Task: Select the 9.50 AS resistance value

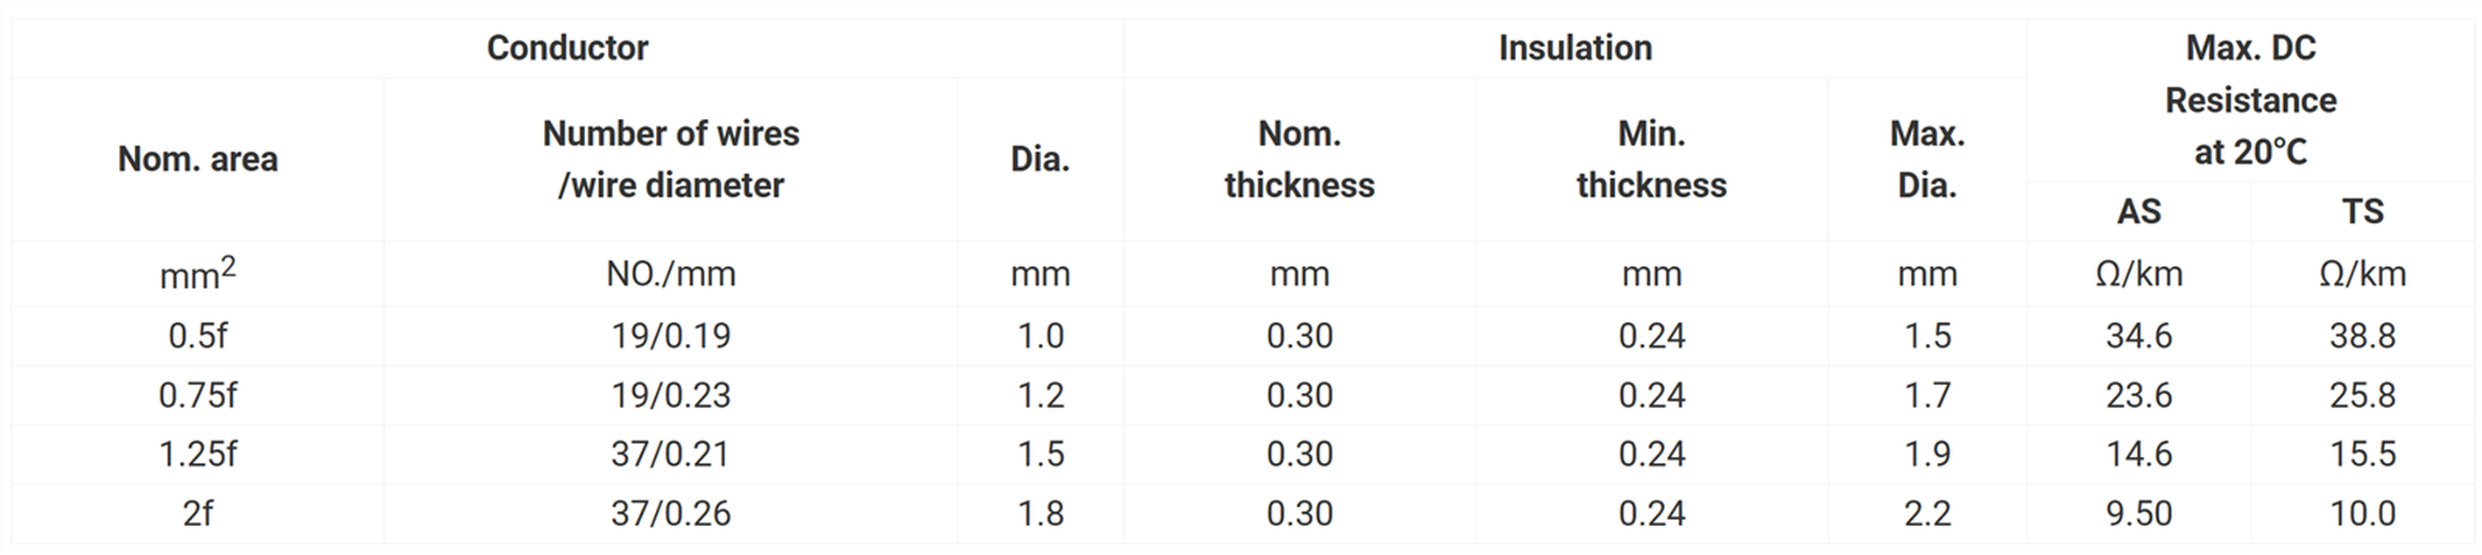Action: [2138, 514]
